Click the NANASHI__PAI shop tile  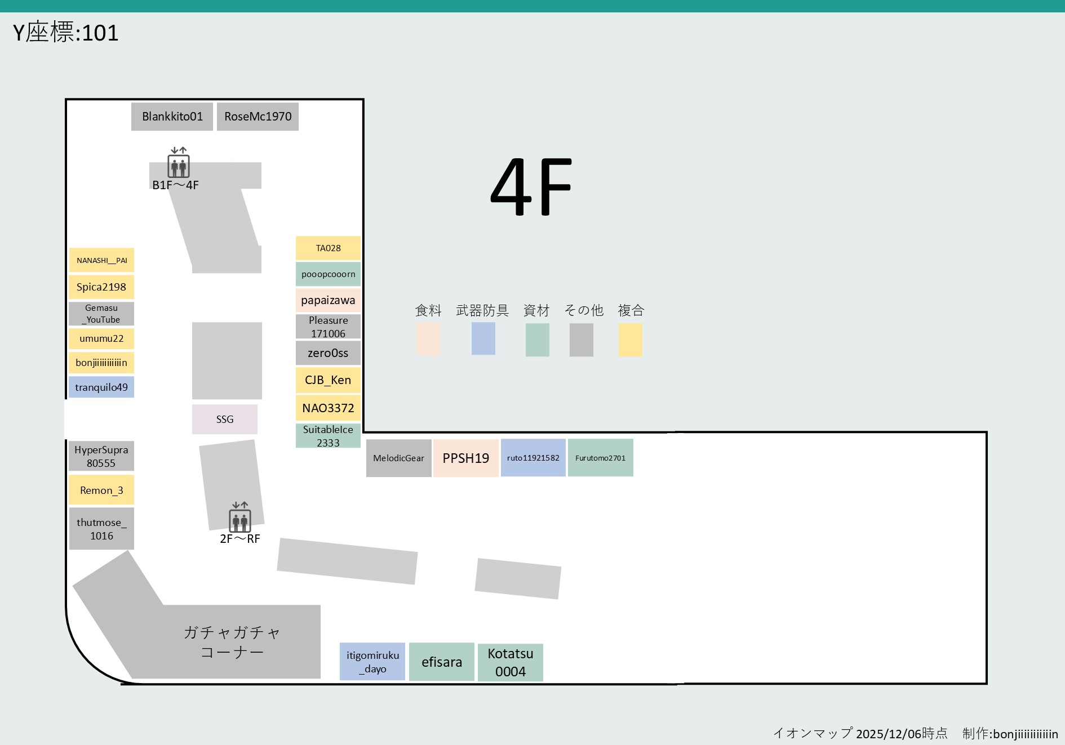102,261
